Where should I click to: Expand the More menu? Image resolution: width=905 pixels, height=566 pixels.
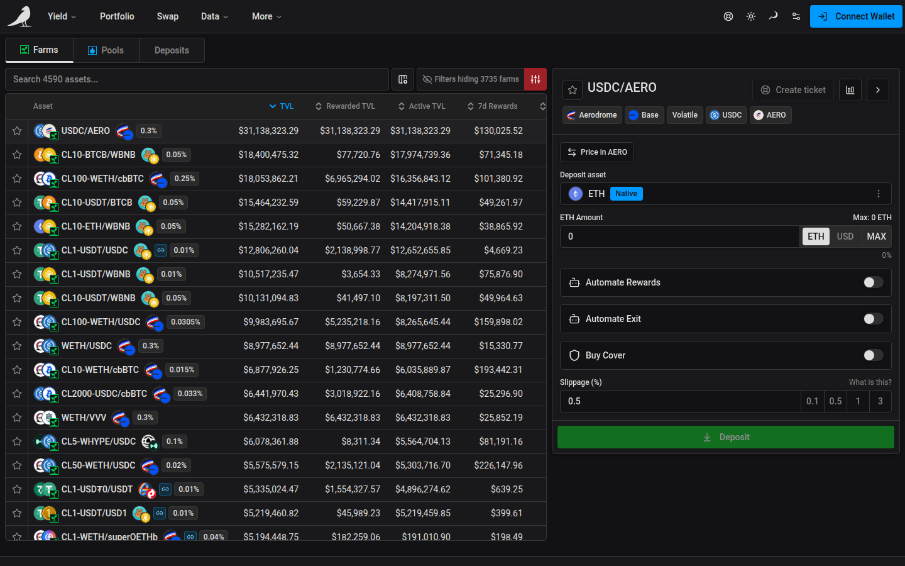tap(266, 16)
